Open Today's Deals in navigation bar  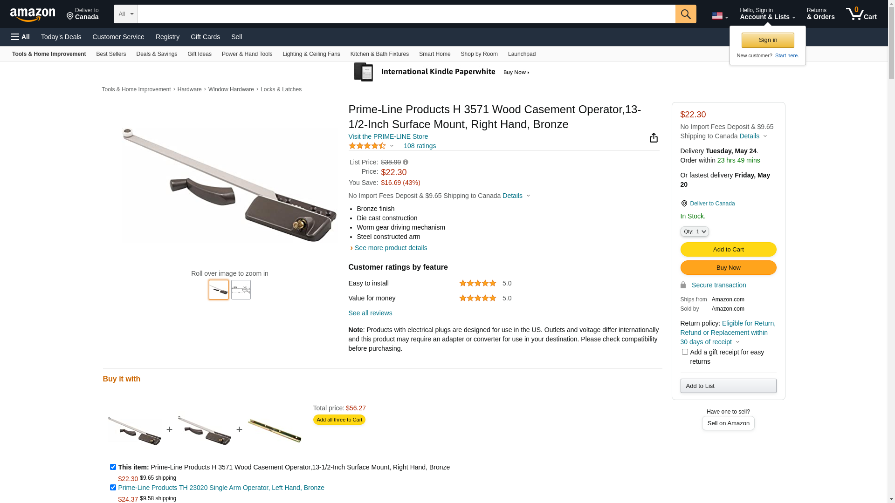pos(61,37)
